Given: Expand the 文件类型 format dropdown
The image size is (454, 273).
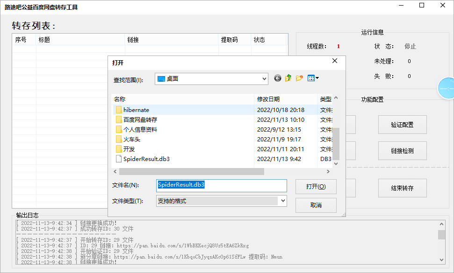Looking at the screenshot, I should click(283, 201).
